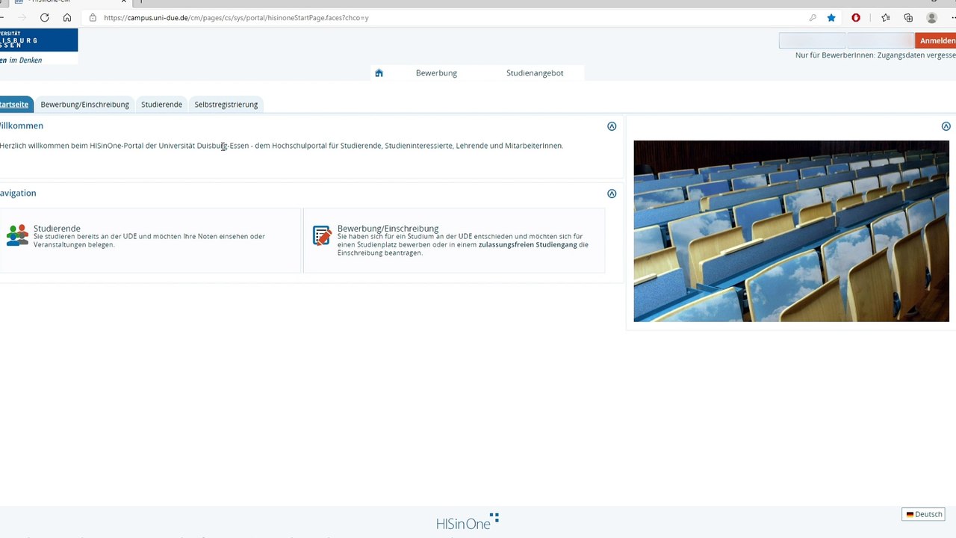Image resolution: width=956 pixels, height=538 pixels.
Task: Click the blue bookmark star icon
Action: 831,17
